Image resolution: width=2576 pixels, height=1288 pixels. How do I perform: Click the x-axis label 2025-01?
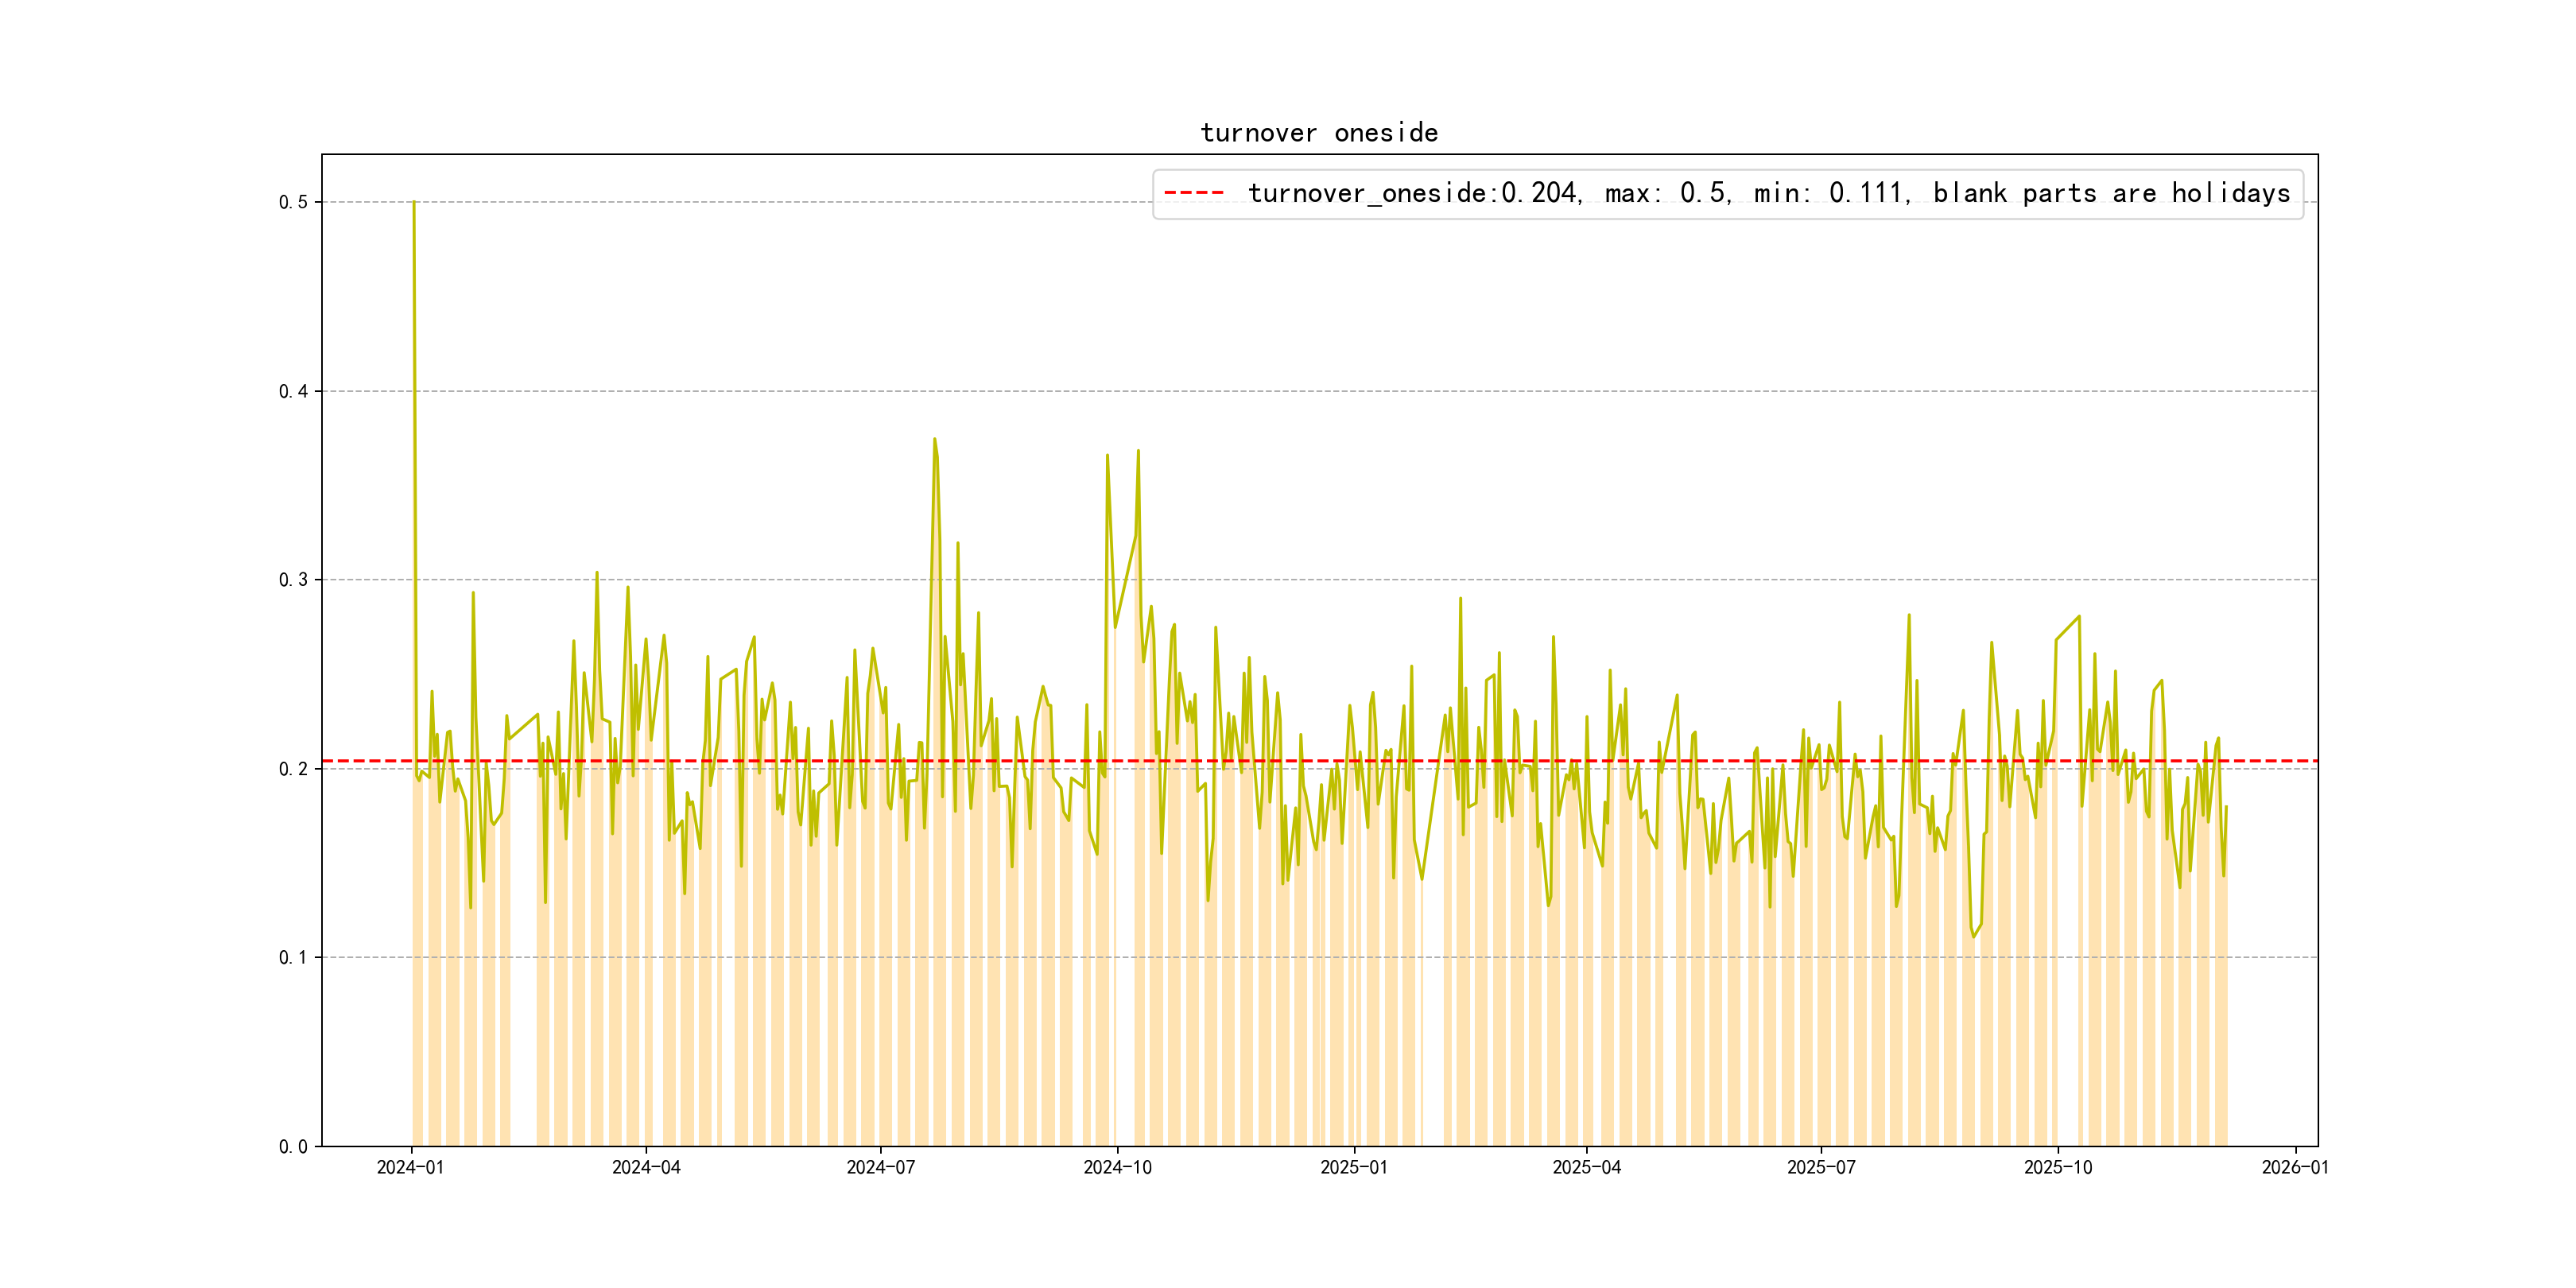[1353, 1167]
